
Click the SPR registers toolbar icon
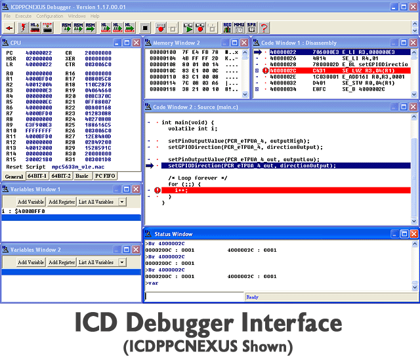[x=251, y=28]
